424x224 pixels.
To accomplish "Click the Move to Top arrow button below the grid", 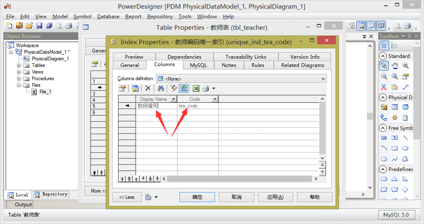I will pos(122,179).
